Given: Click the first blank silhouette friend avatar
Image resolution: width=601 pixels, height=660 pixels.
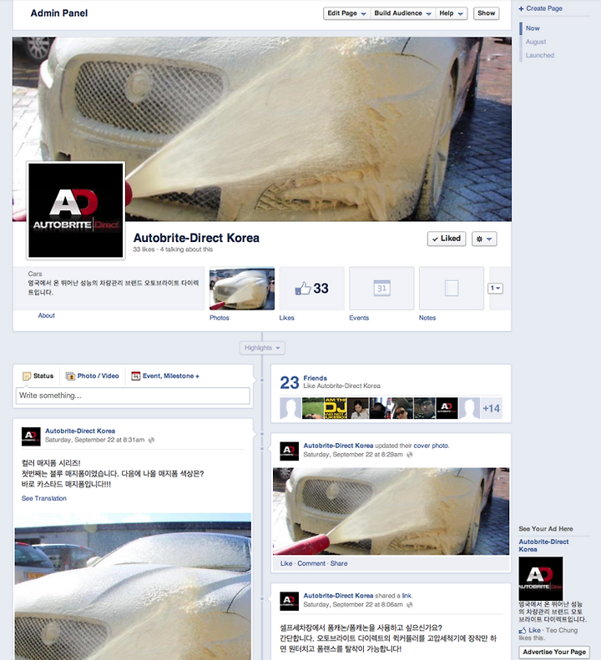Looking at the screenshot, I should (x=290, y=408).
